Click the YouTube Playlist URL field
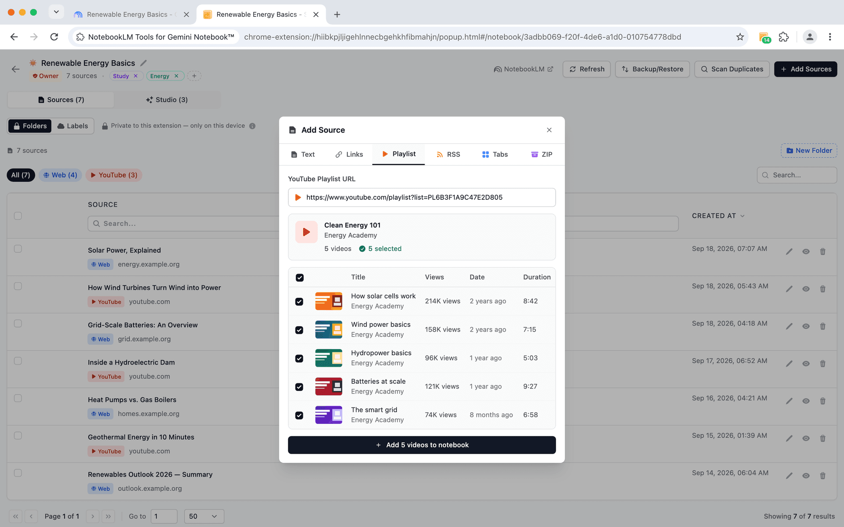 (x=422, y=198)
